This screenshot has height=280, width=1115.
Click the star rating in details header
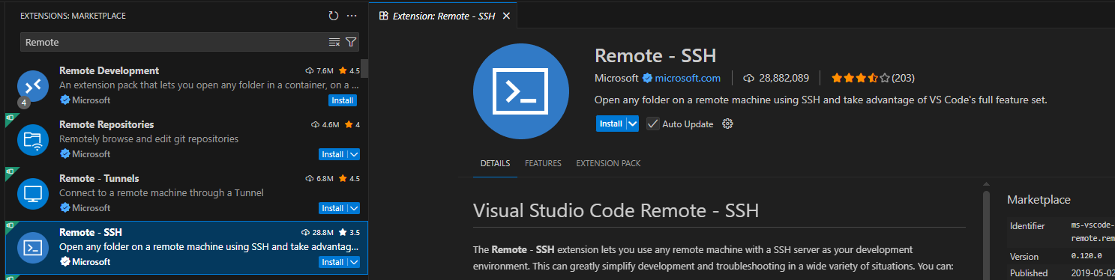pos(860,78)
